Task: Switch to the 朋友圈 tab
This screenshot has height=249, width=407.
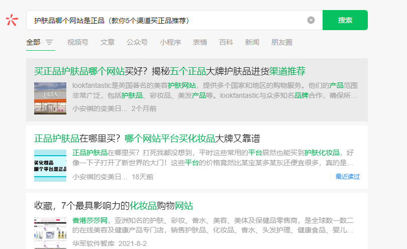Action: point(281,42)
